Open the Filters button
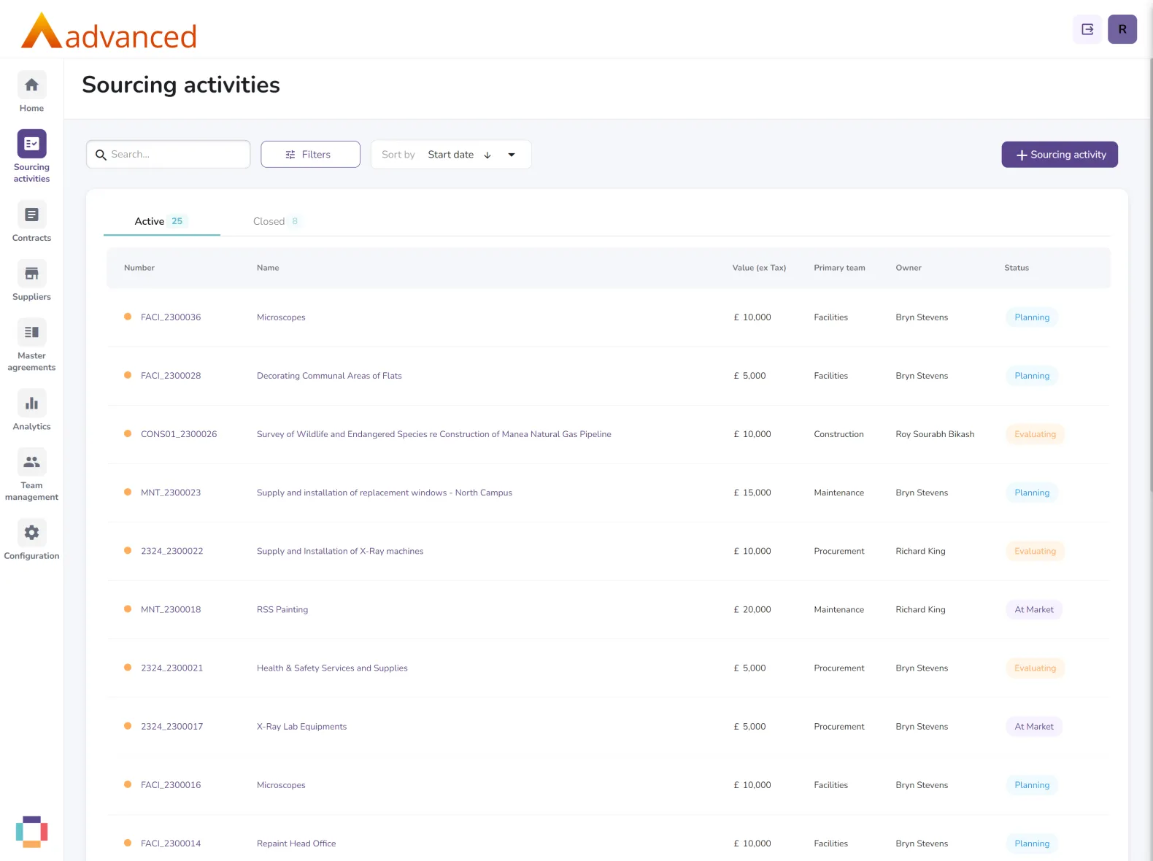The image size is (1153, 861). click(x=310, y=155)
